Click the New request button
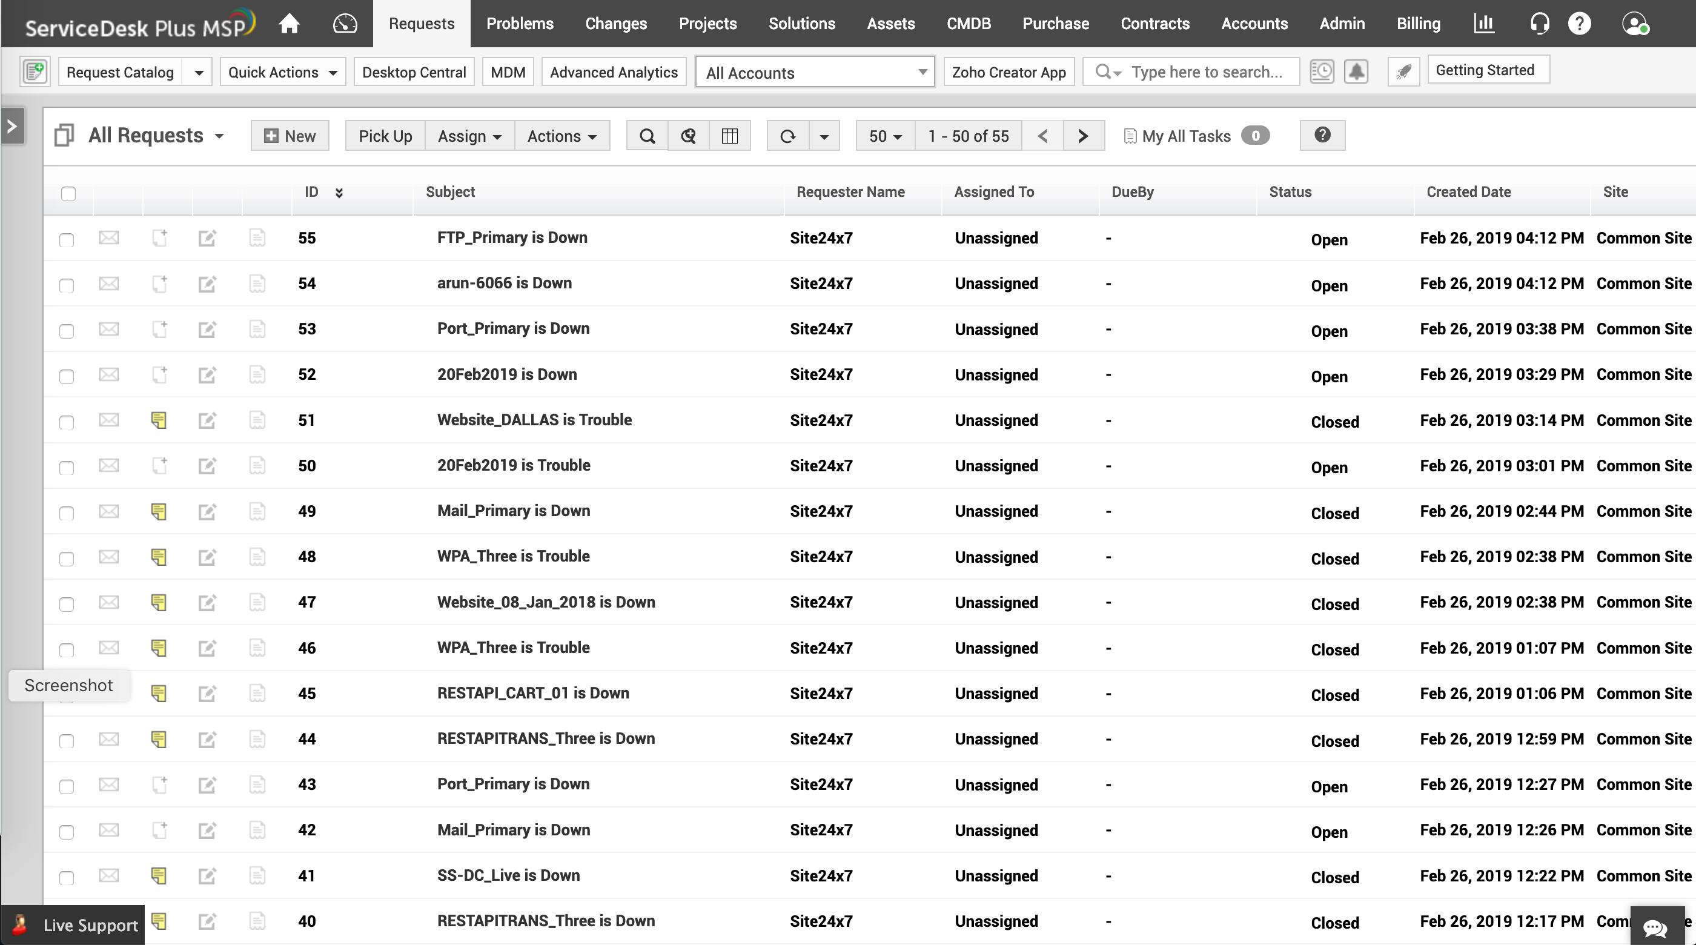Screen dimensions: 1696x945 pyautogui.click(x=290, y=136)
